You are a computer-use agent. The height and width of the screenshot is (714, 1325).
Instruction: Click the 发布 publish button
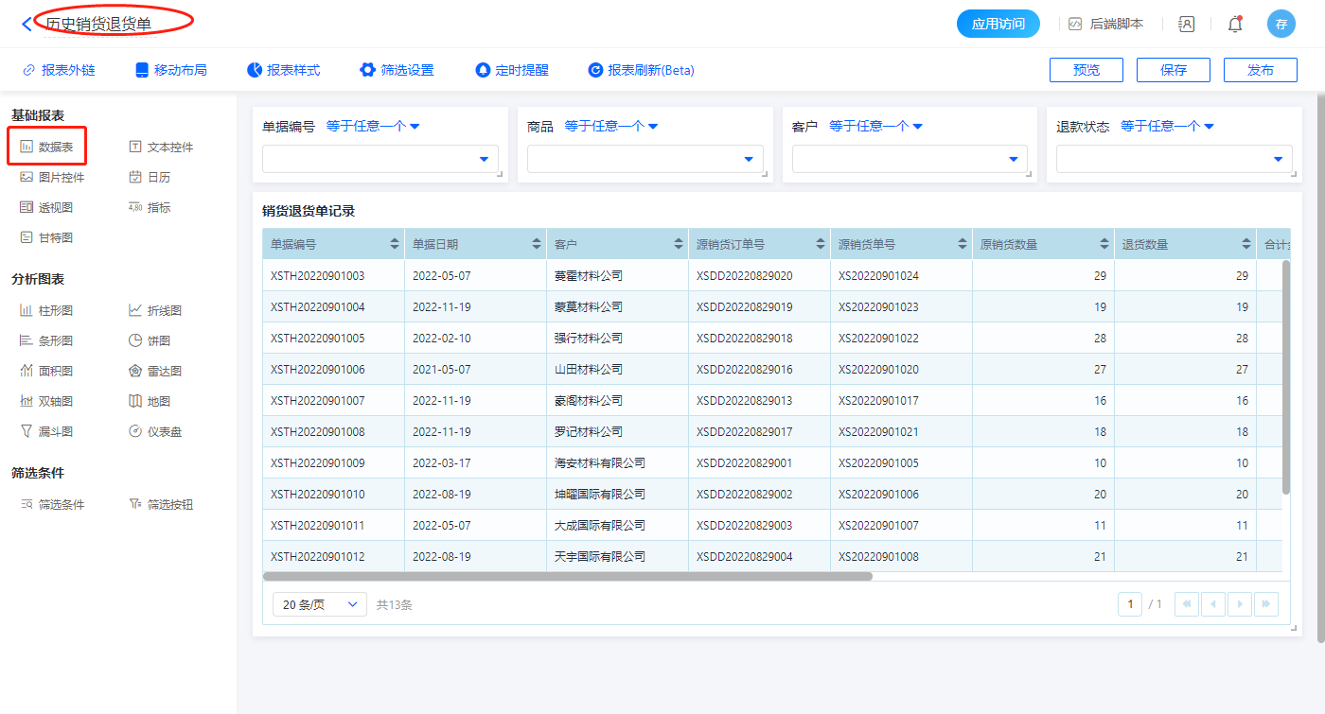click(x=1260, y=70)
